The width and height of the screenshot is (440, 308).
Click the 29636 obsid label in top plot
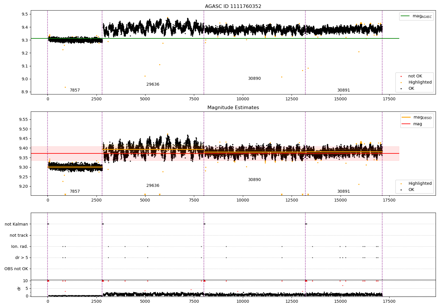pyautogui.click(x=153, y=84)
